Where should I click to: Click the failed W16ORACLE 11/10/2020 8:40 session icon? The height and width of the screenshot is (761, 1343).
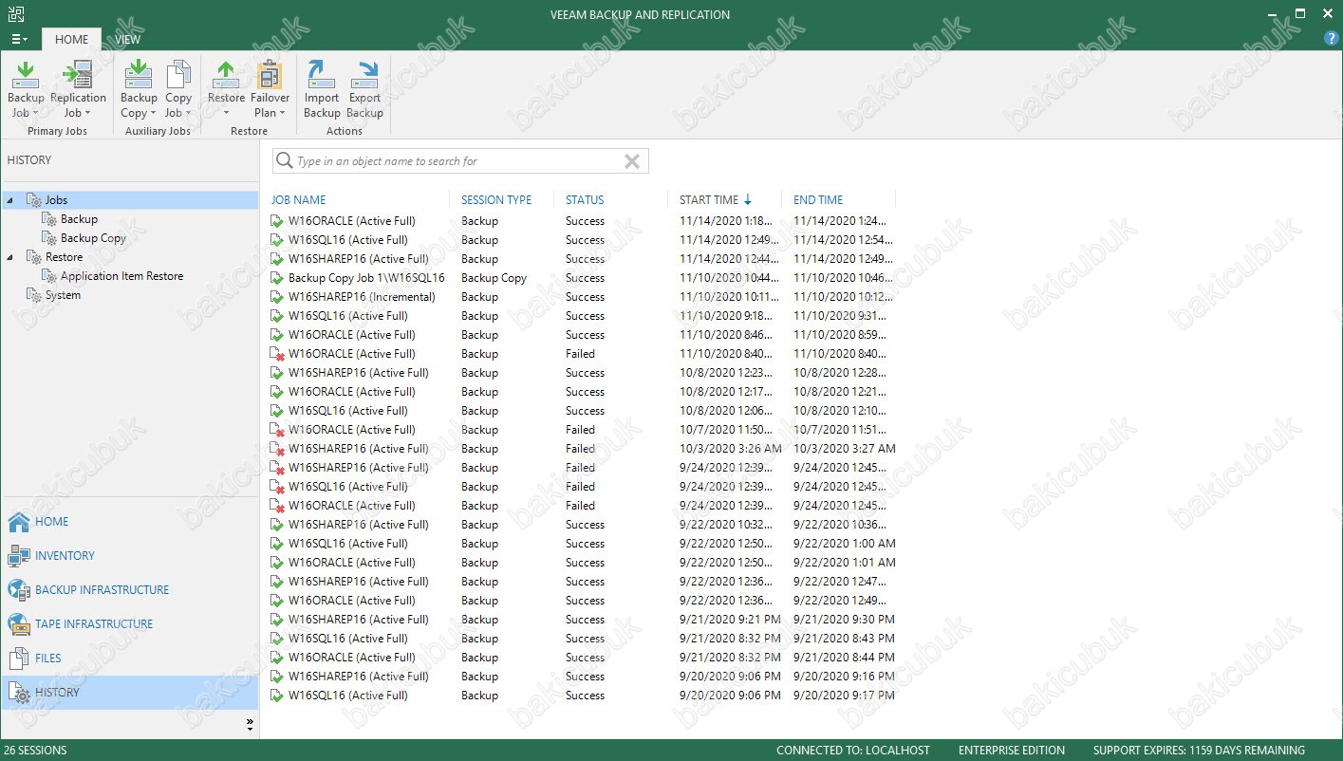(277, 354)
